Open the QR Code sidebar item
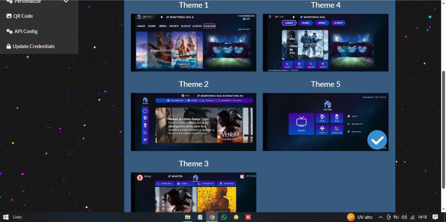The image size is (446, 222). (x=23, y=16)
